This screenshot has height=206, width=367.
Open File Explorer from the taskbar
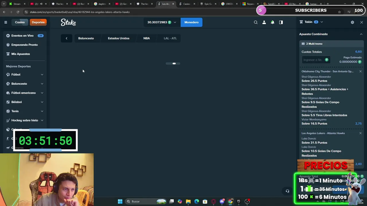click(x=188, y=201)
